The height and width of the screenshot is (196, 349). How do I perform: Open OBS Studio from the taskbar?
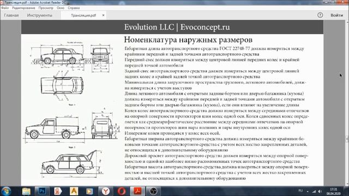[x=153, y=191]
